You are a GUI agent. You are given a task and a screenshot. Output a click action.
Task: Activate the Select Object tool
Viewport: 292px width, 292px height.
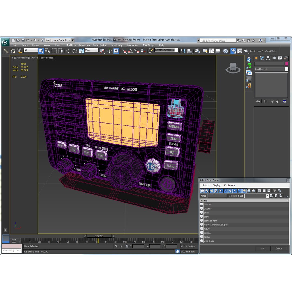tap(41, 51)
